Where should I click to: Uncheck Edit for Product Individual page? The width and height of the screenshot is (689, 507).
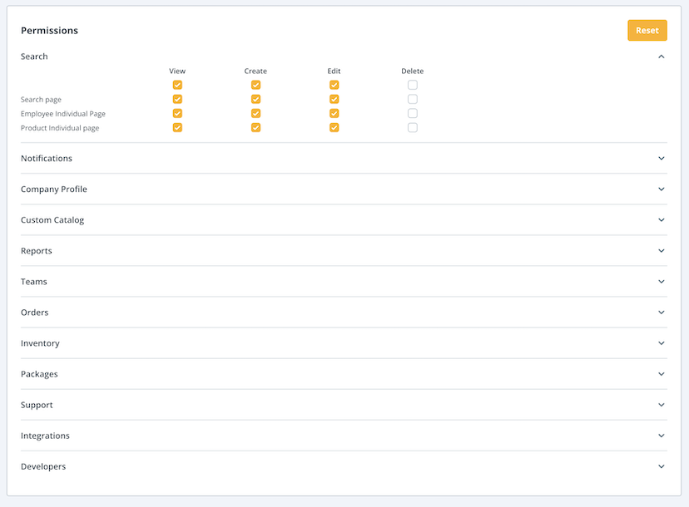[334, 128]
